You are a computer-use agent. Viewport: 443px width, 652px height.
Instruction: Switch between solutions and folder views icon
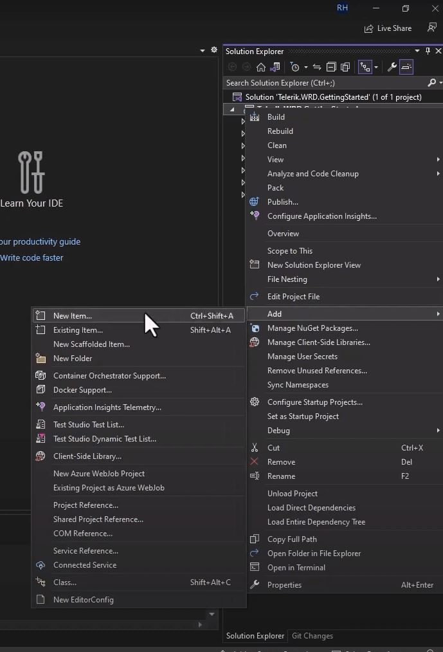[275, 67]
